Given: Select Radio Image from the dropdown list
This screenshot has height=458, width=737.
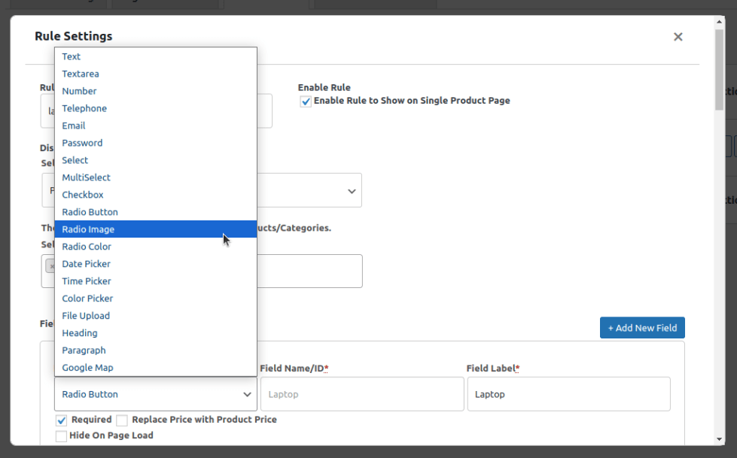Looking at the screenshot, I should (x=88, y=229).
